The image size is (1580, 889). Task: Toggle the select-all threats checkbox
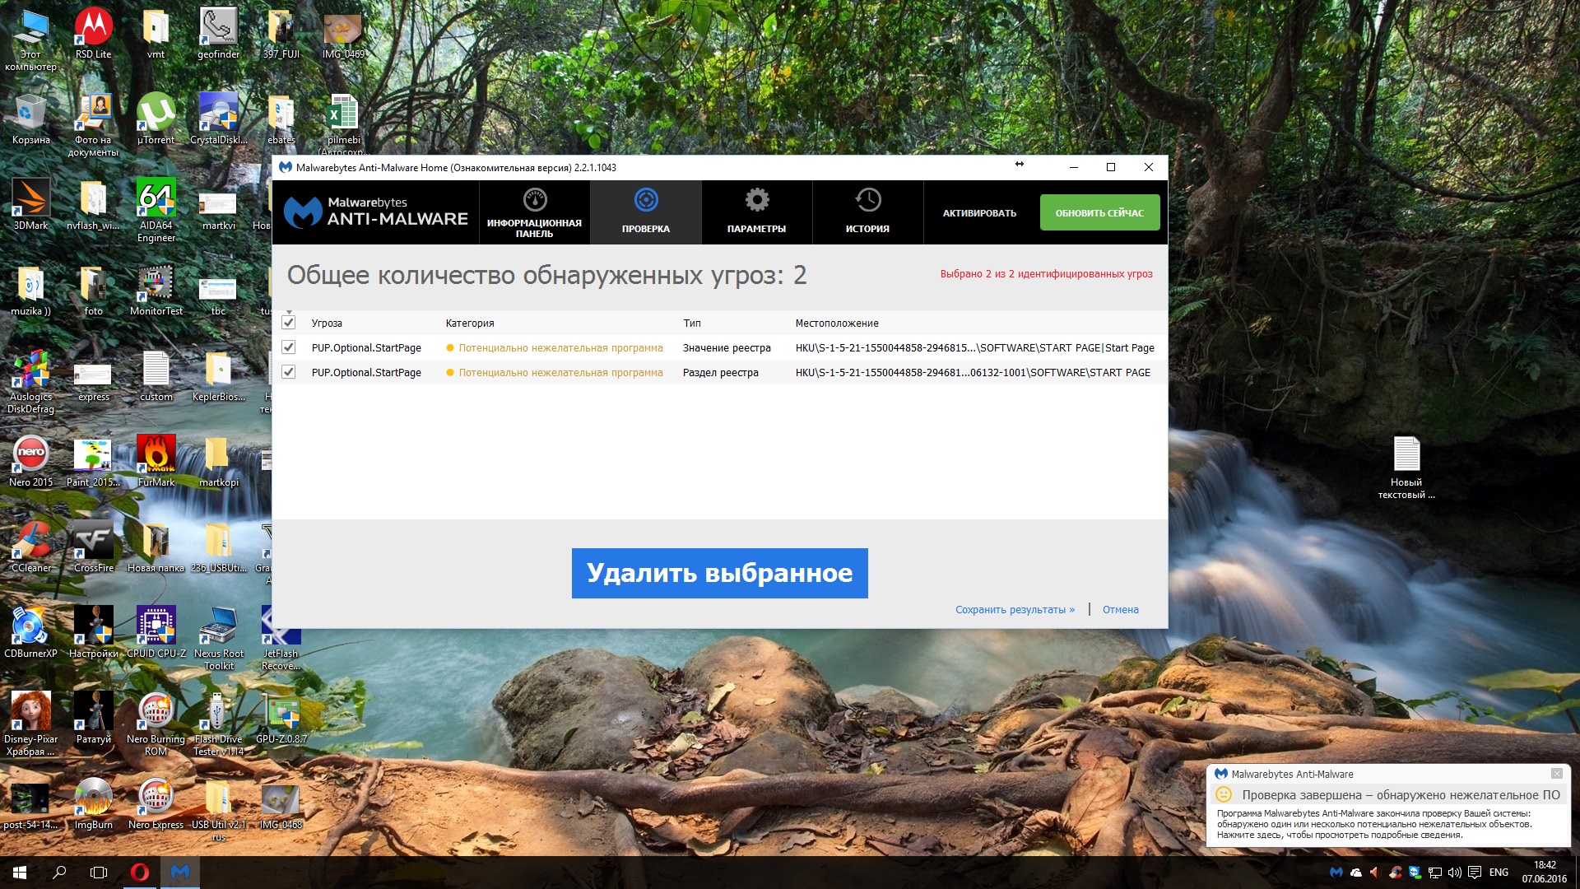[289, 323]
